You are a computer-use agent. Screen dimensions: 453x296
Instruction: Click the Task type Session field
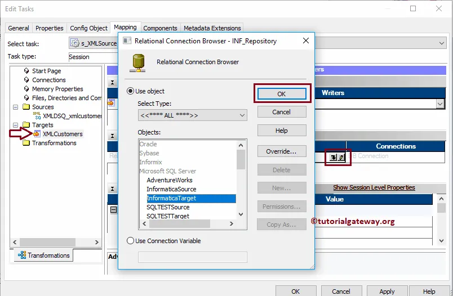point(93,57)
